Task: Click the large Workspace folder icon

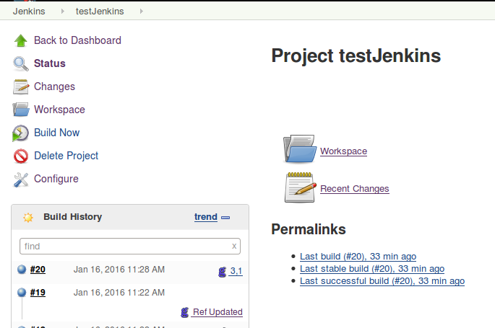Action: [299, 149]
